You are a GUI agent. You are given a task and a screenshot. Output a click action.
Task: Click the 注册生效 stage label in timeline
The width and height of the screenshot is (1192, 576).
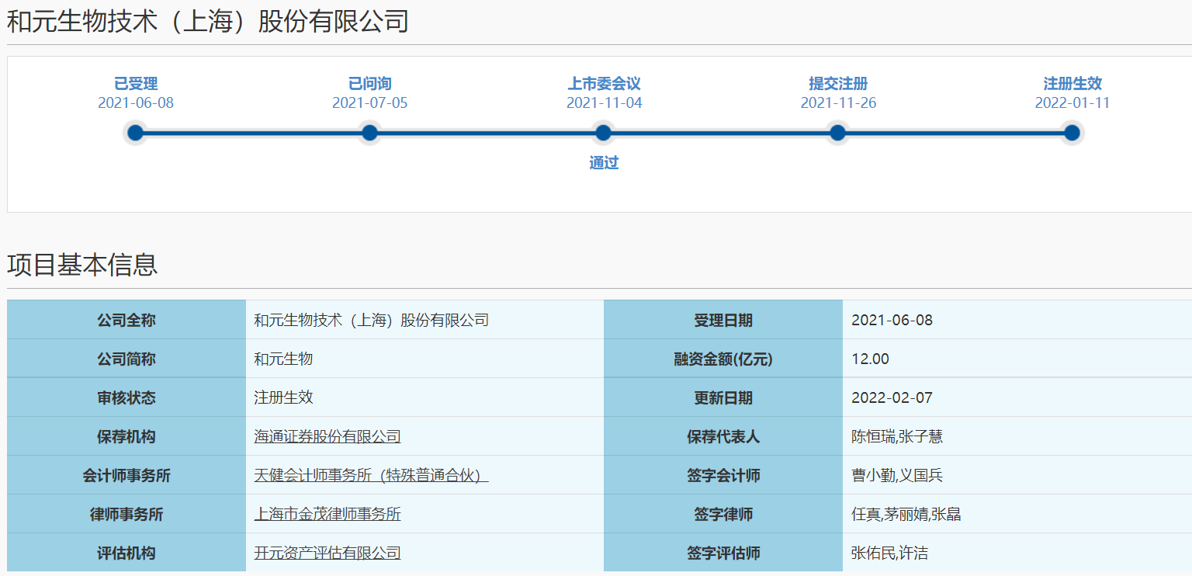pyautogui.click(x=1072, y=84)
